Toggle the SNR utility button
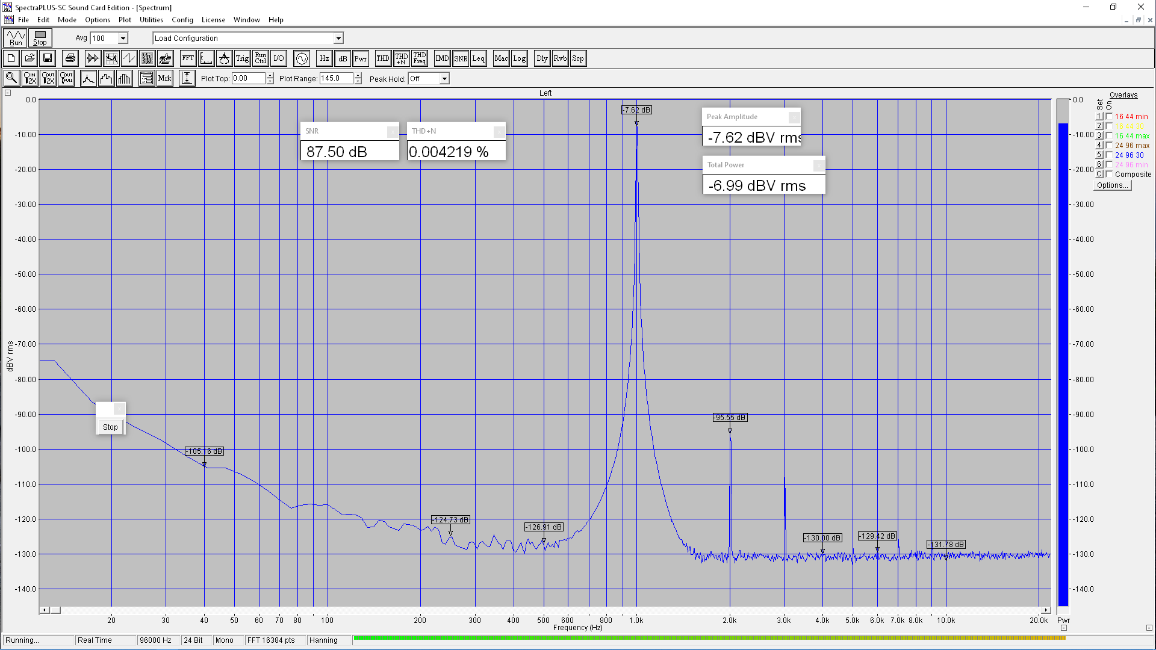The width and height of the screenshot is (1156, 650). pos(461,58)
